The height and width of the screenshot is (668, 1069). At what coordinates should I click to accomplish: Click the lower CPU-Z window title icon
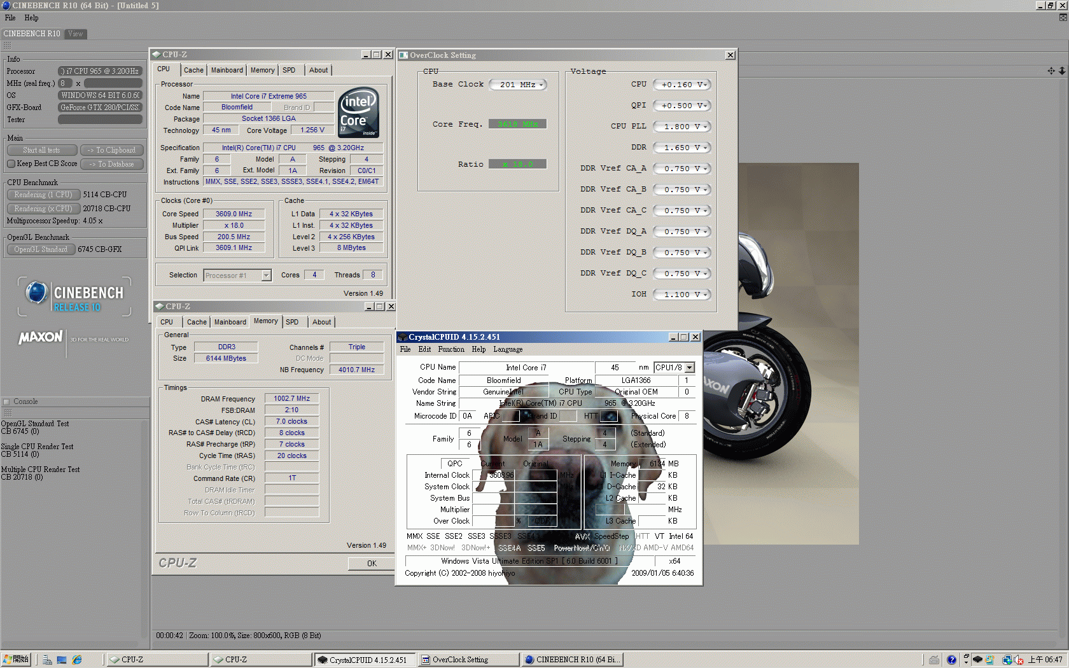(160, 307)
